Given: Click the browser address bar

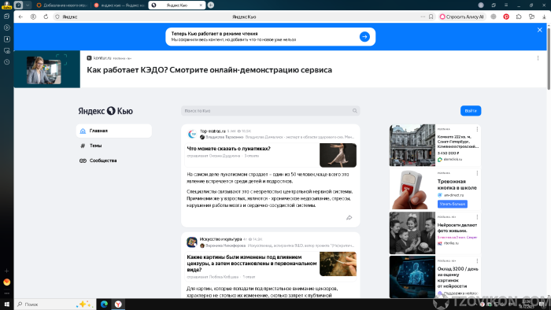Looking at the screenshot, I should point(243,17).
